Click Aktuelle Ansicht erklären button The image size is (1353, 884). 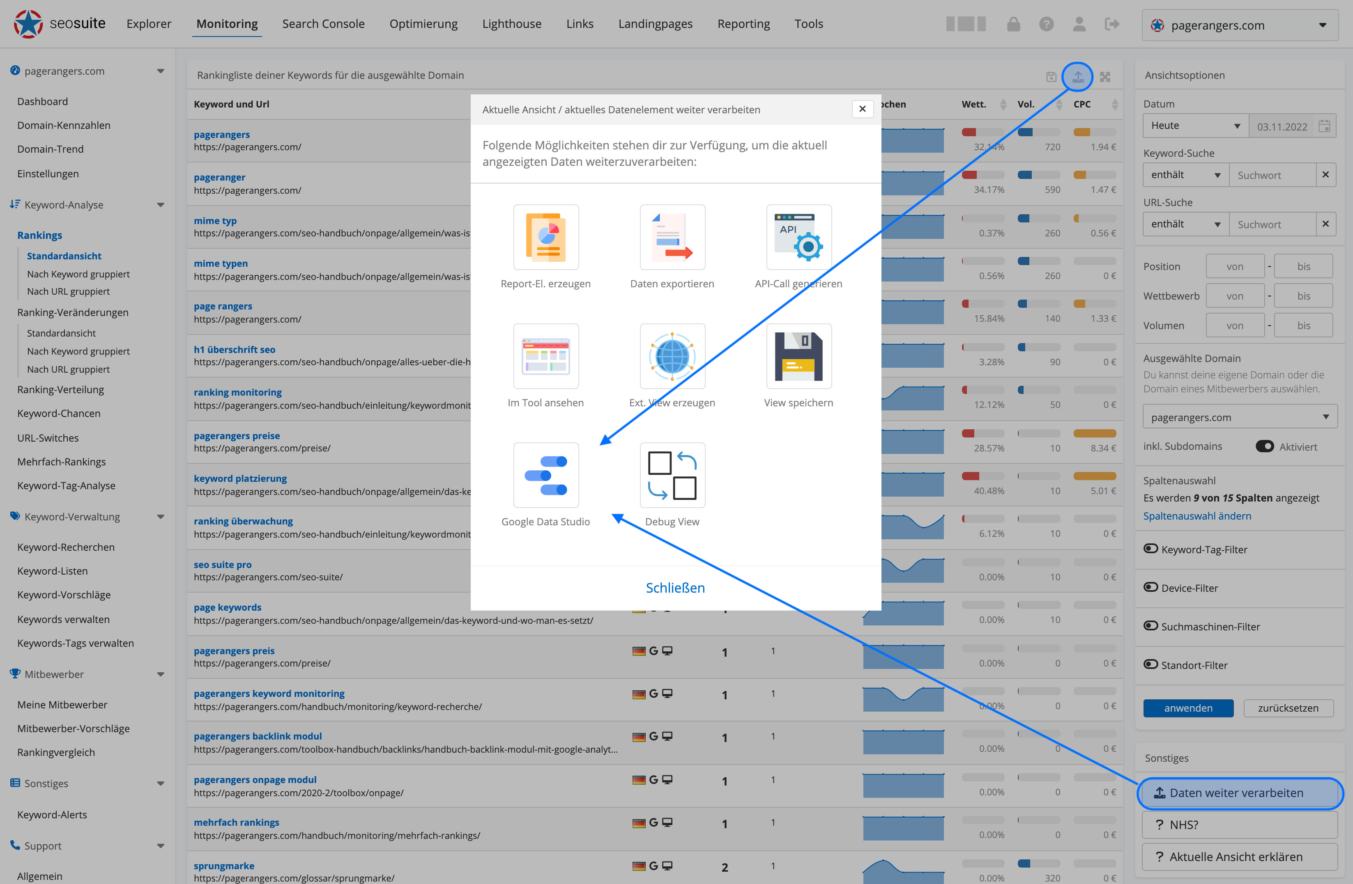point(1240,857)
